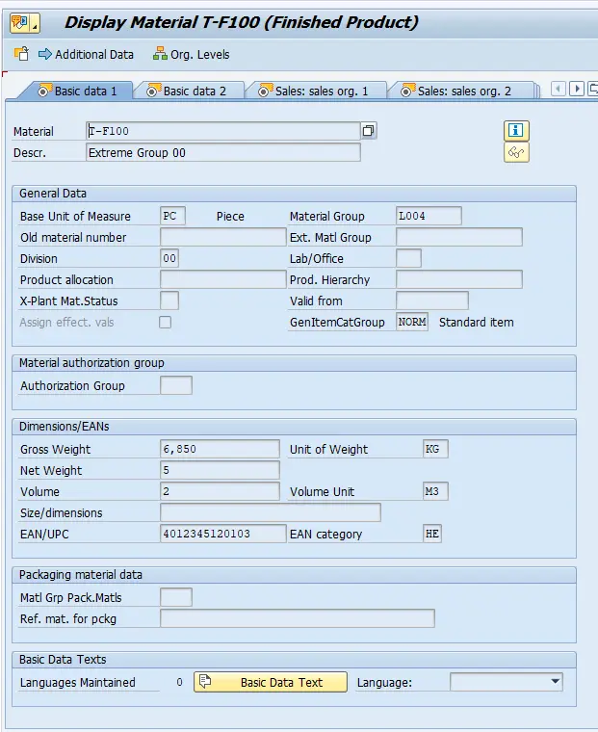Open Additional Data from toolbar
The image size is (598, 732).
[x=85, y=54]
